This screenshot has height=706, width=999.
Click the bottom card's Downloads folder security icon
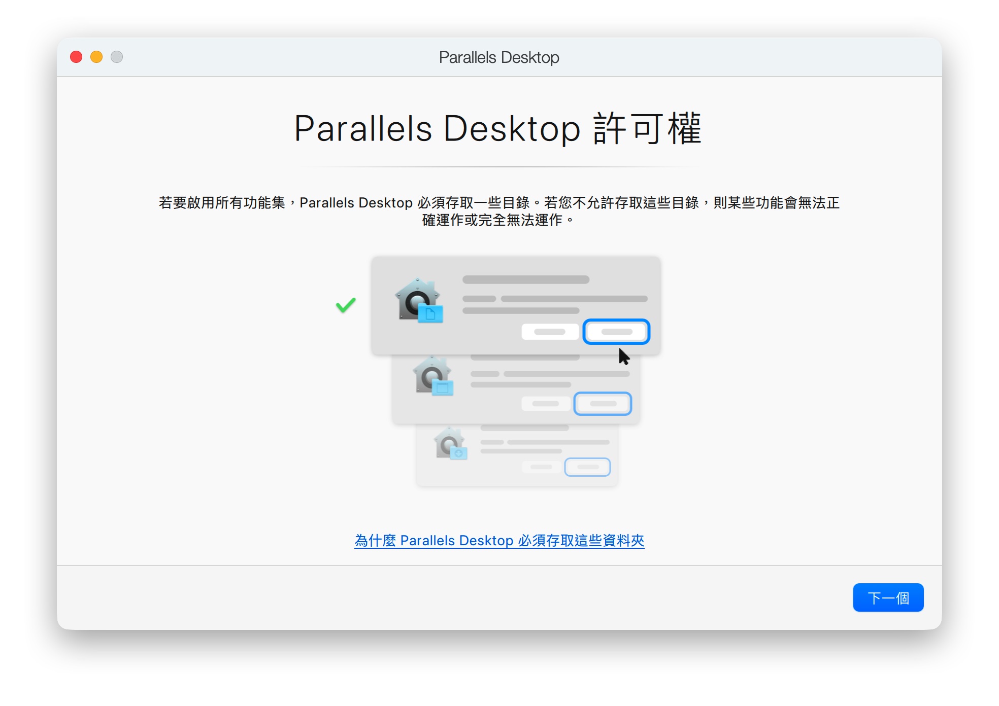(450, 444)
